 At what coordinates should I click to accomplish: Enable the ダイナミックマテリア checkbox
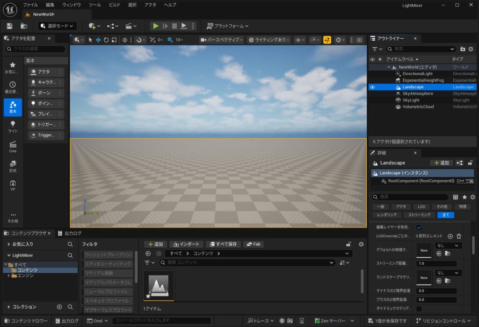(419, 309)
